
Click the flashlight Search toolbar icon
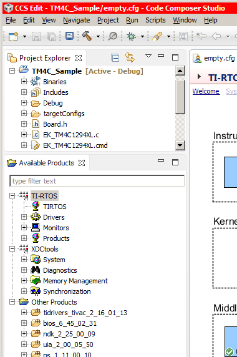point(157,36)
